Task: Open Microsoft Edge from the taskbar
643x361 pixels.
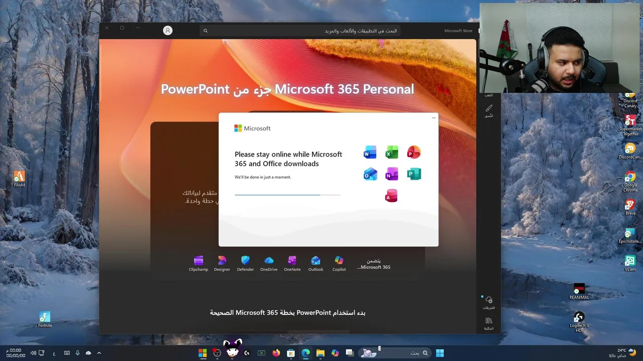Action: click(305, 353)
